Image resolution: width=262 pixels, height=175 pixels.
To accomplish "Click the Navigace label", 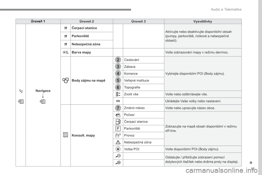I will pos(43,91).
